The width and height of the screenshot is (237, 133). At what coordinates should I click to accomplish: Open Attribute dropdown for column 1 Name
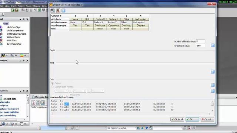75,19
